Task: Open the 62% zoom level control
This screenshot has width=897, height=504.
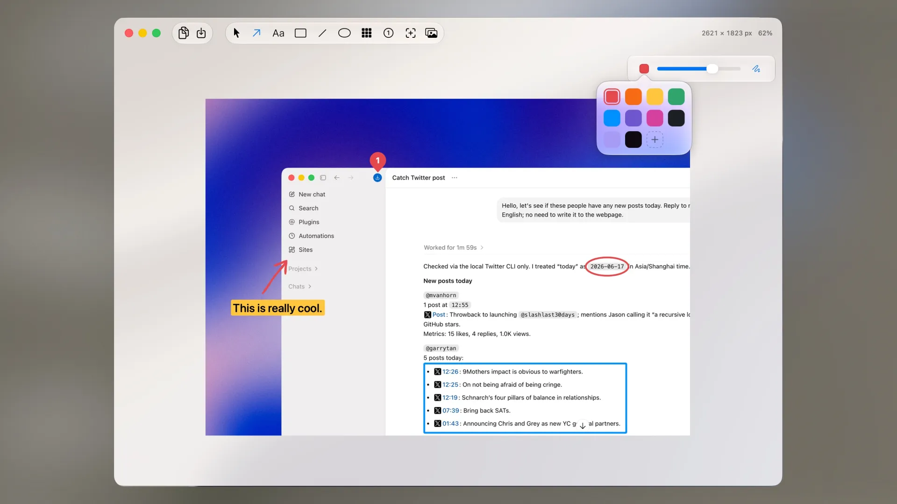Action: point(765,33)
